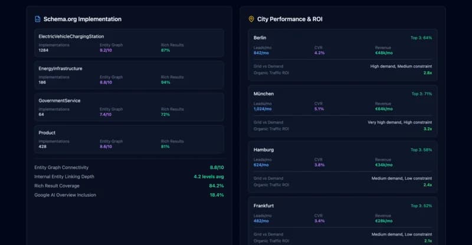Select the GovernmentService schema title
The width and height of the screenshot is (472, 245).
(x=60, y=101)
